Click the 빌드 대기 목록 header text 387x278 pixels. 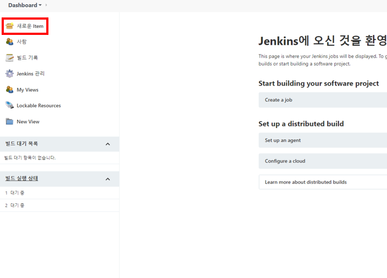pyautogui.click(x=22, y=143)
